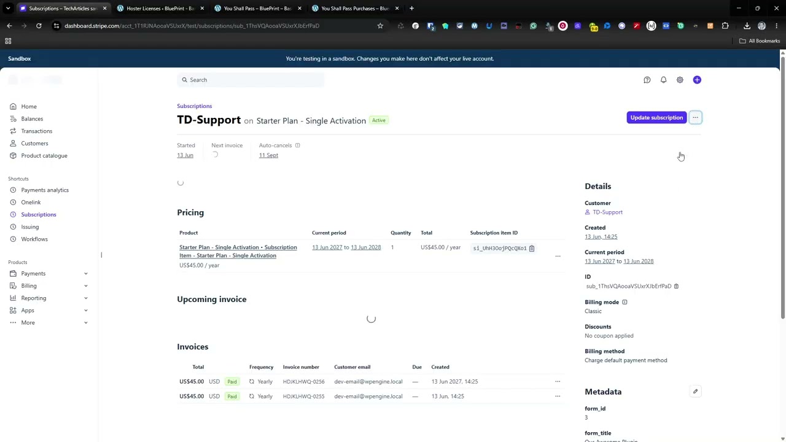Open Stripe settings gear icon
The width and height of the screenshot is (786, 442).
680,80
